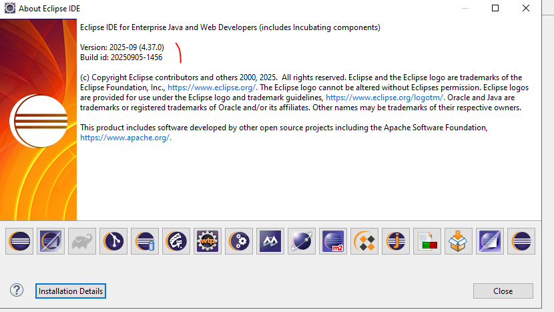Open the https://www.apache.org/ link
554x312 pixels.
[125, 138]
